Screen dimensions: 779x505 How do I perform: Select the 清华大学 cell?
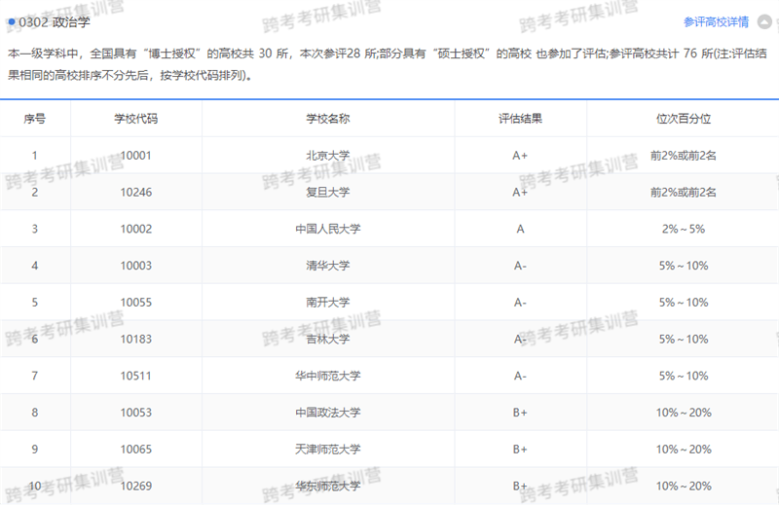(328, 266)
